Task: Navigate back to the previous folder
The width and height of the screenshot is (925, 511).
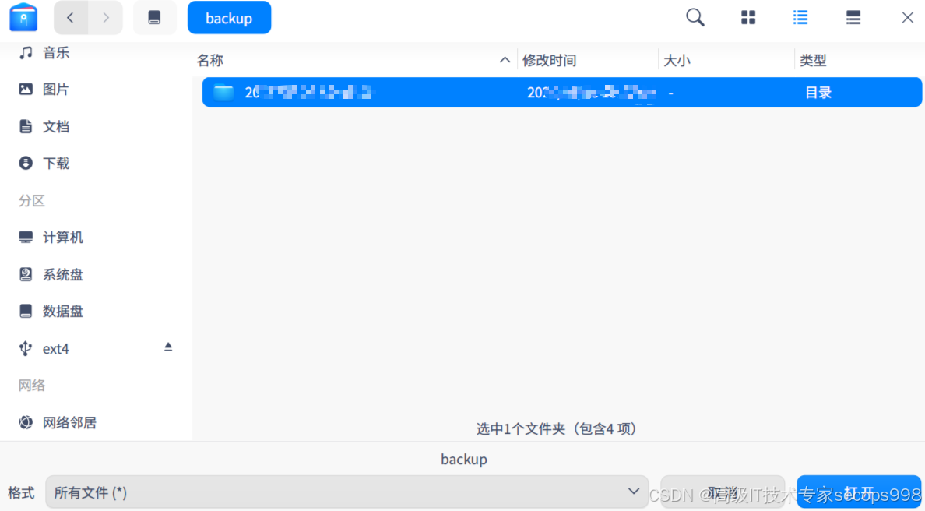Action: pyautogui.click(x=70, y=16)
